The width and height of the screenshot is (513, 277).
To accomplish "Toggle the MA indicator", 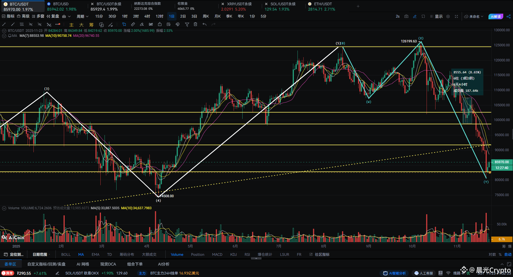I will click(81, 254).
